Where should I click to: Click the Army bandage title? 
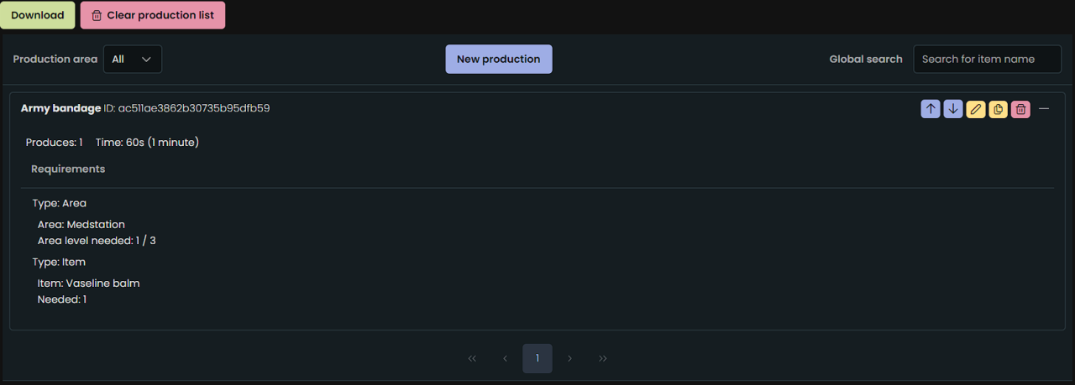pos(60,108)
